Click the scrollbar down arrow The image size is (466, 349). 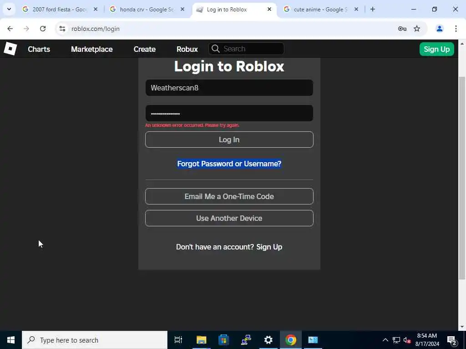coord(461,327)
